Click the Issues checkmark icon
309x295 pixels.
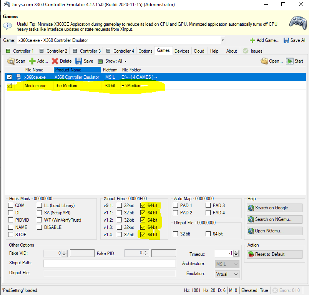[x=246, y=51]
